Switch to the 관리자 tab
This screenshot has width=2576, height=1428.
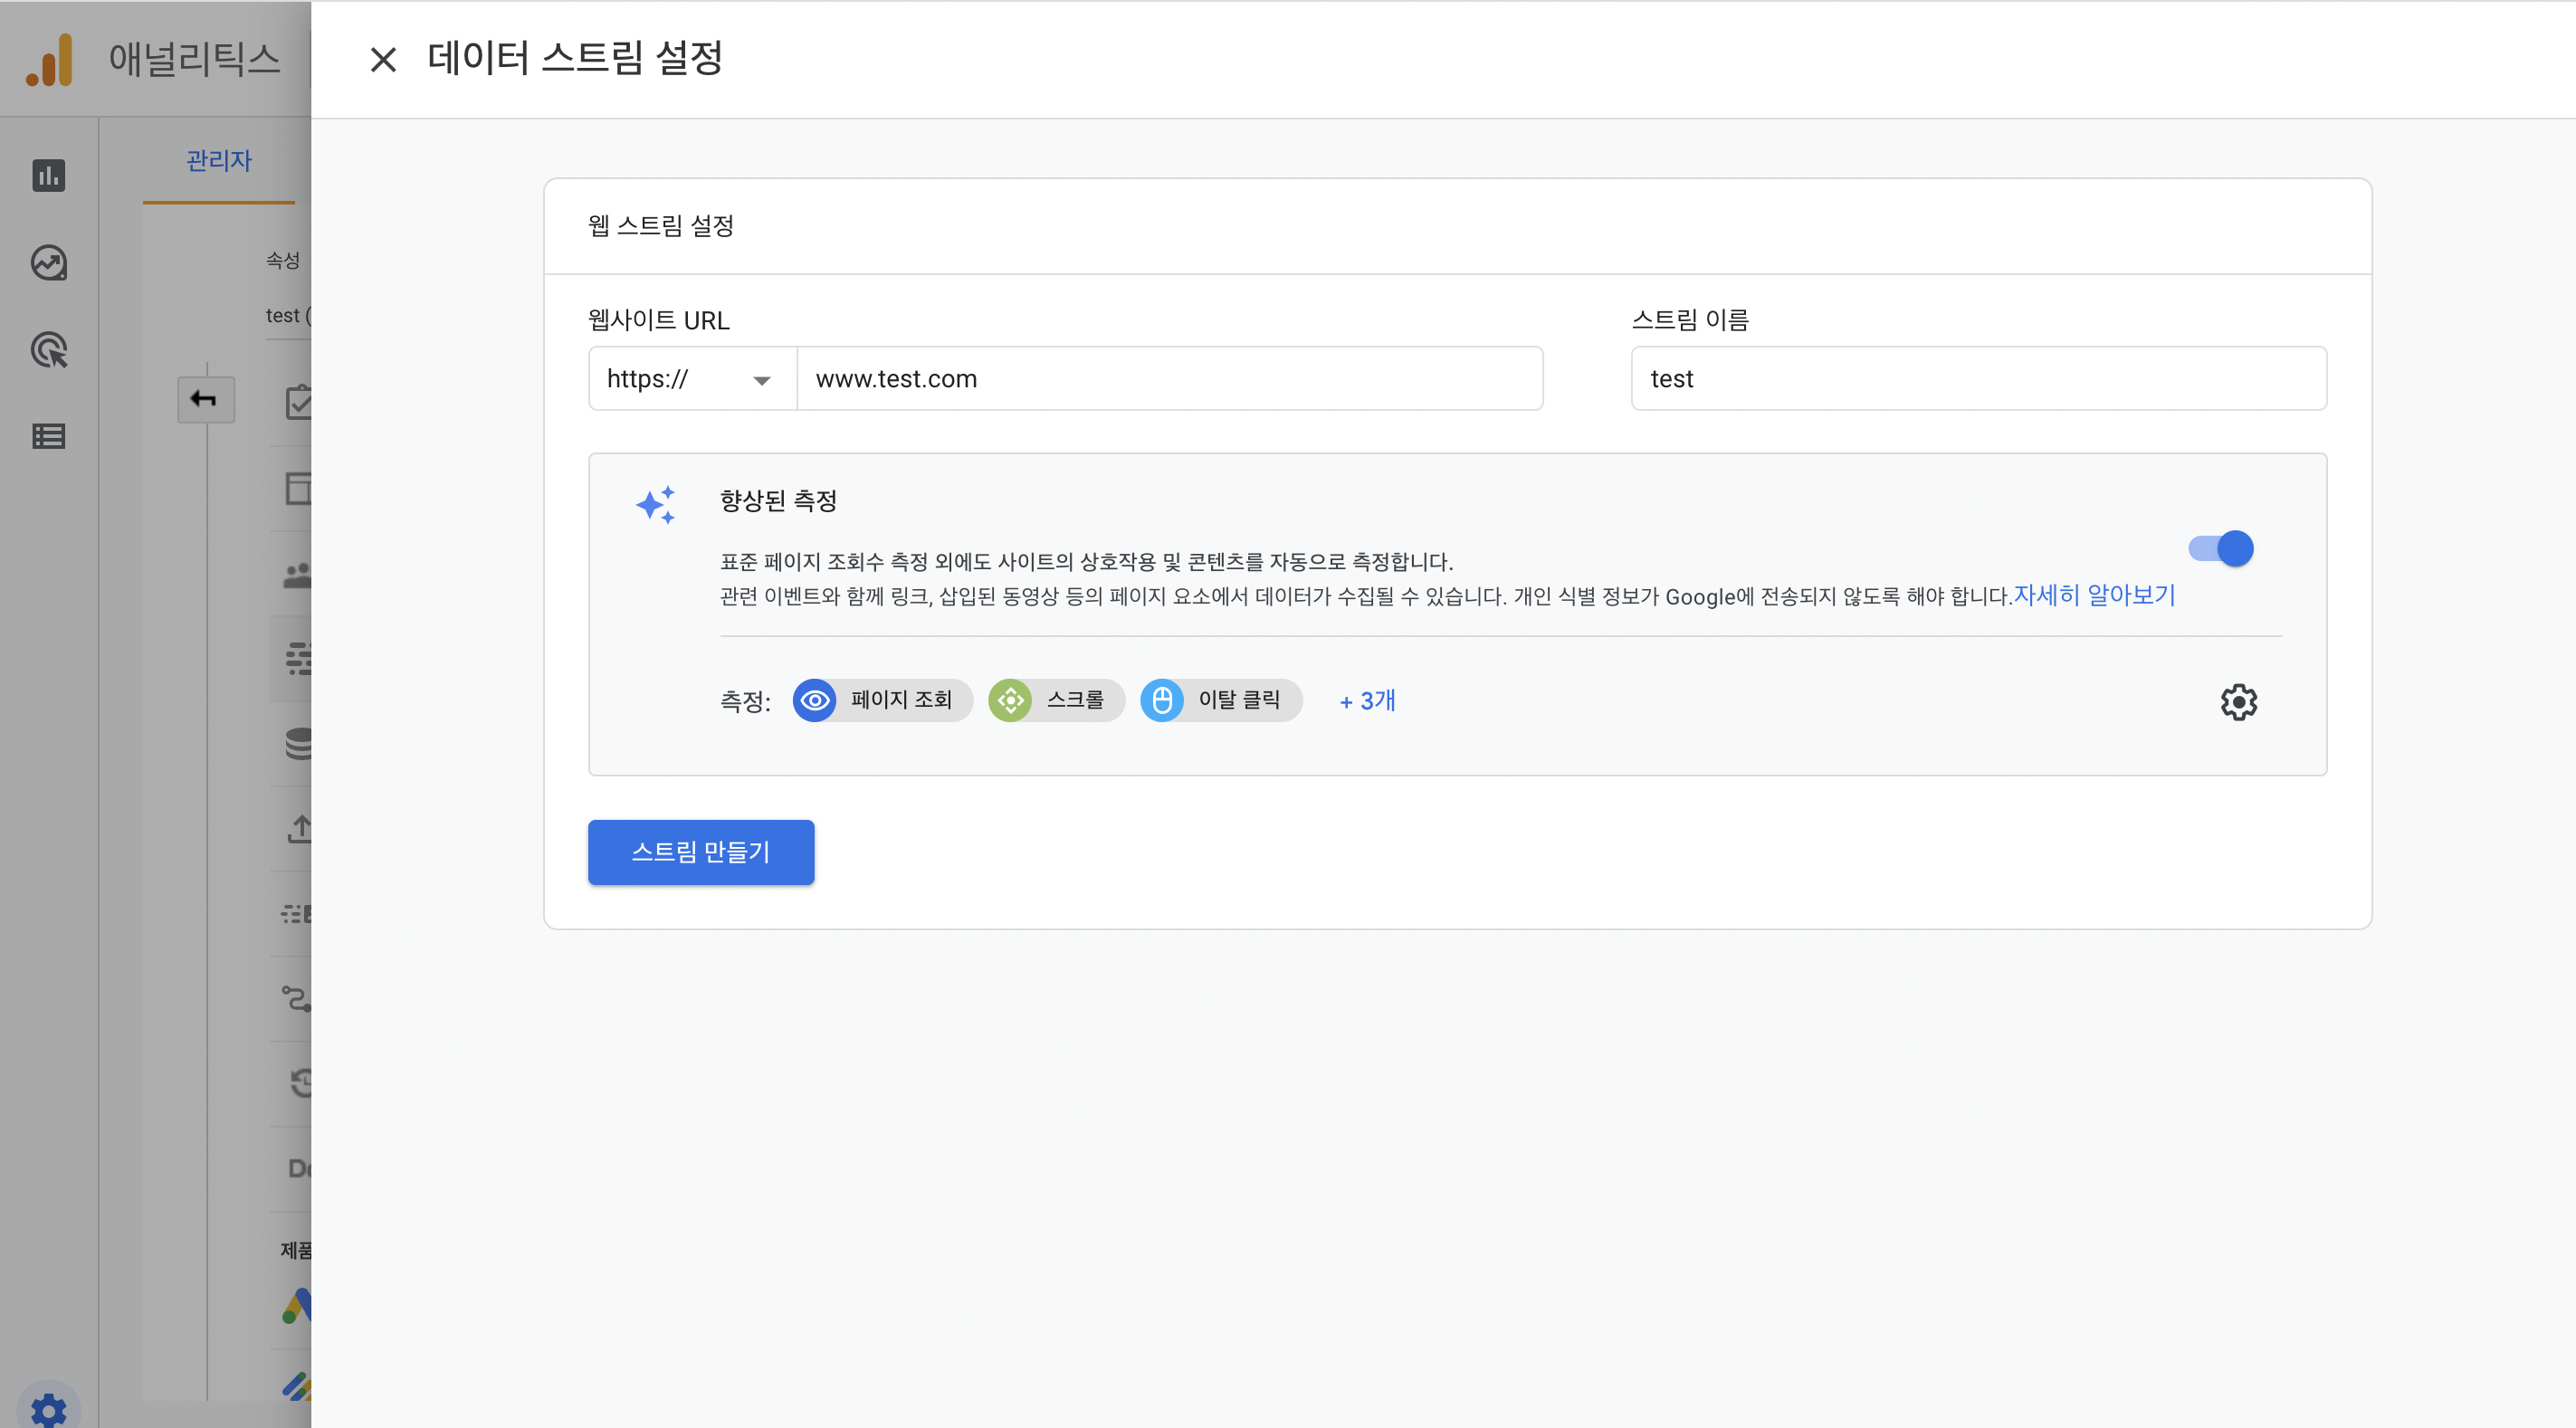pyautogui.click(x=218, y=161)
